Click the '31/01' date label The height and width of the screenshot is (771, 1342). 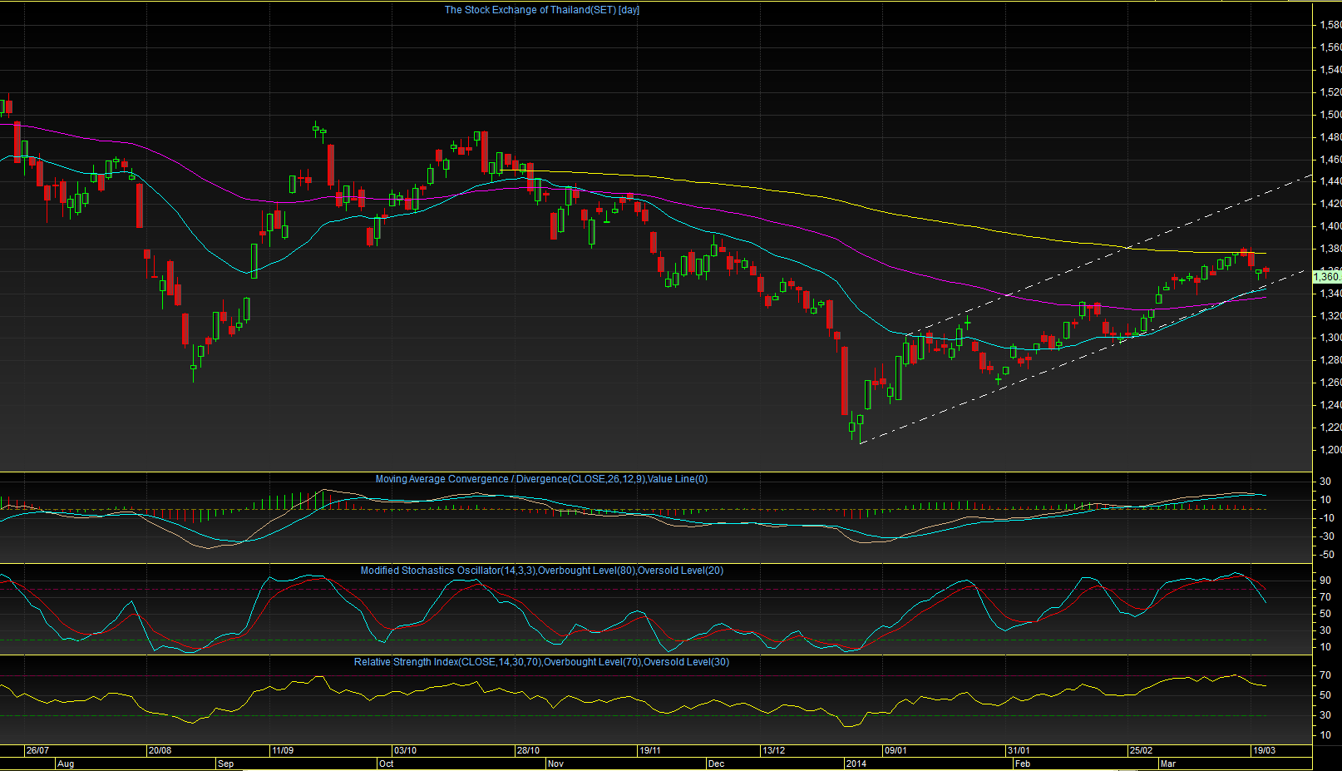coord(1019,750)
